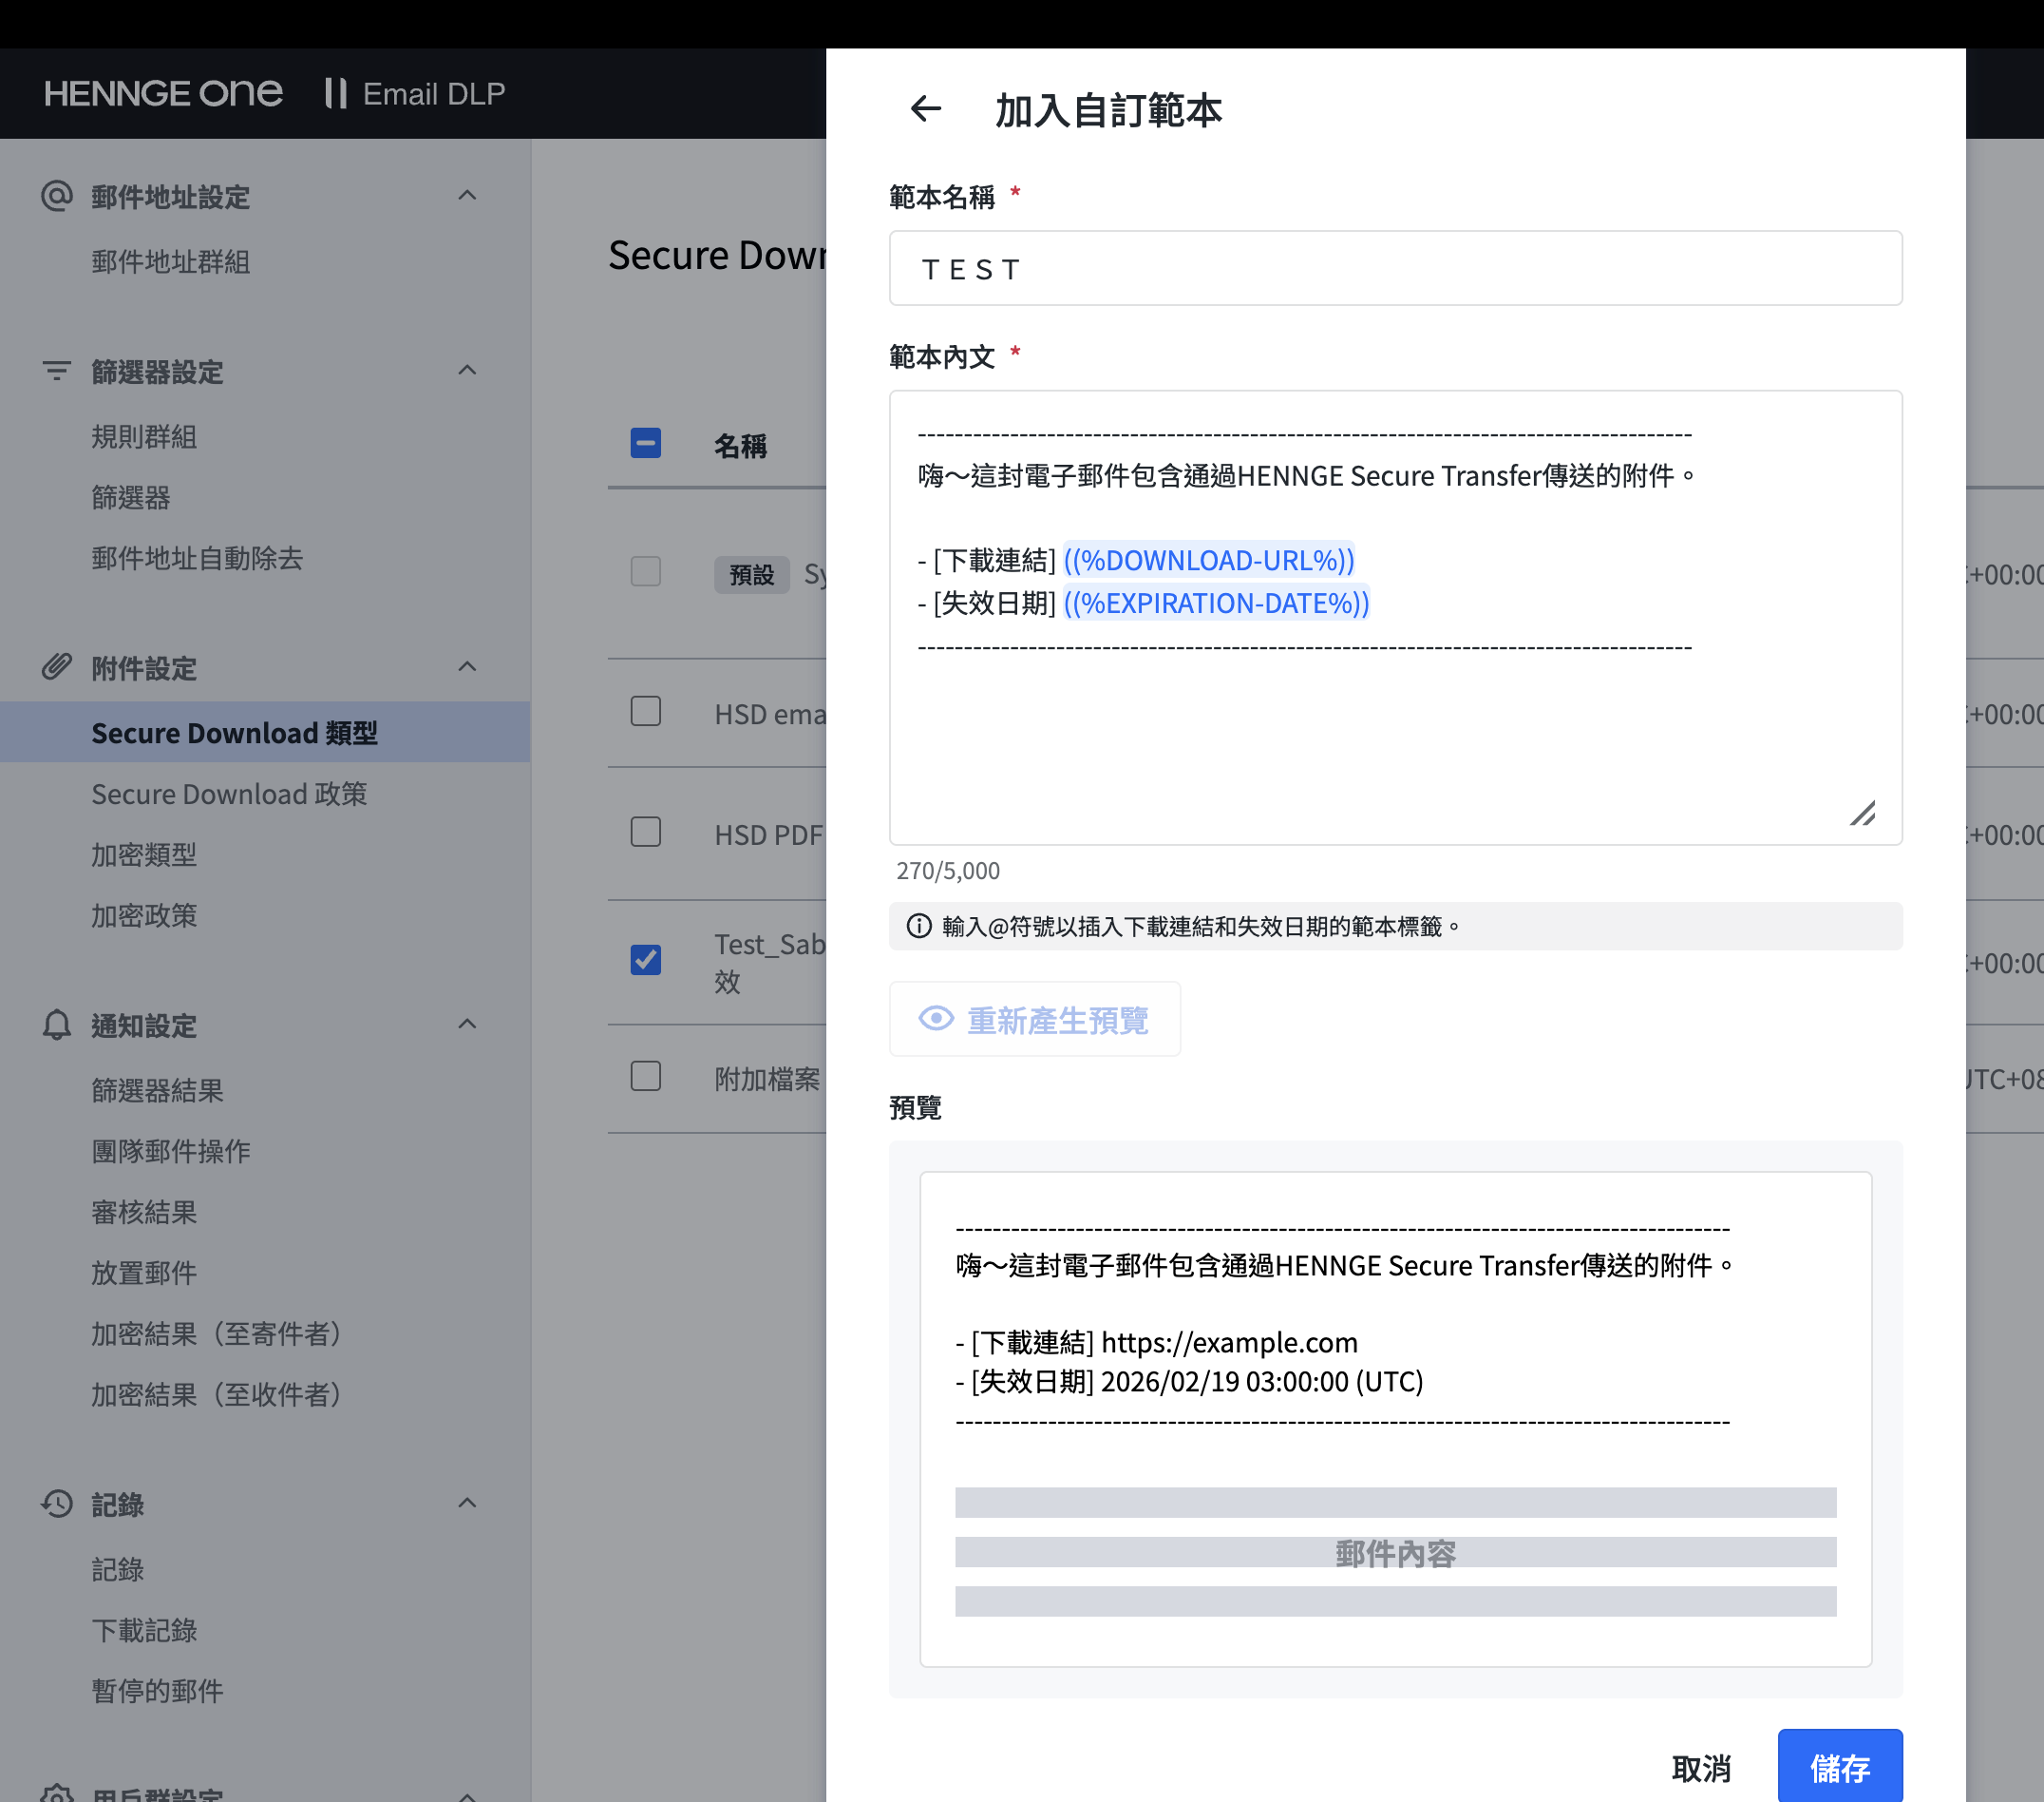
Task: Open 加密類型 sidebar item
Action: [144, 855]
